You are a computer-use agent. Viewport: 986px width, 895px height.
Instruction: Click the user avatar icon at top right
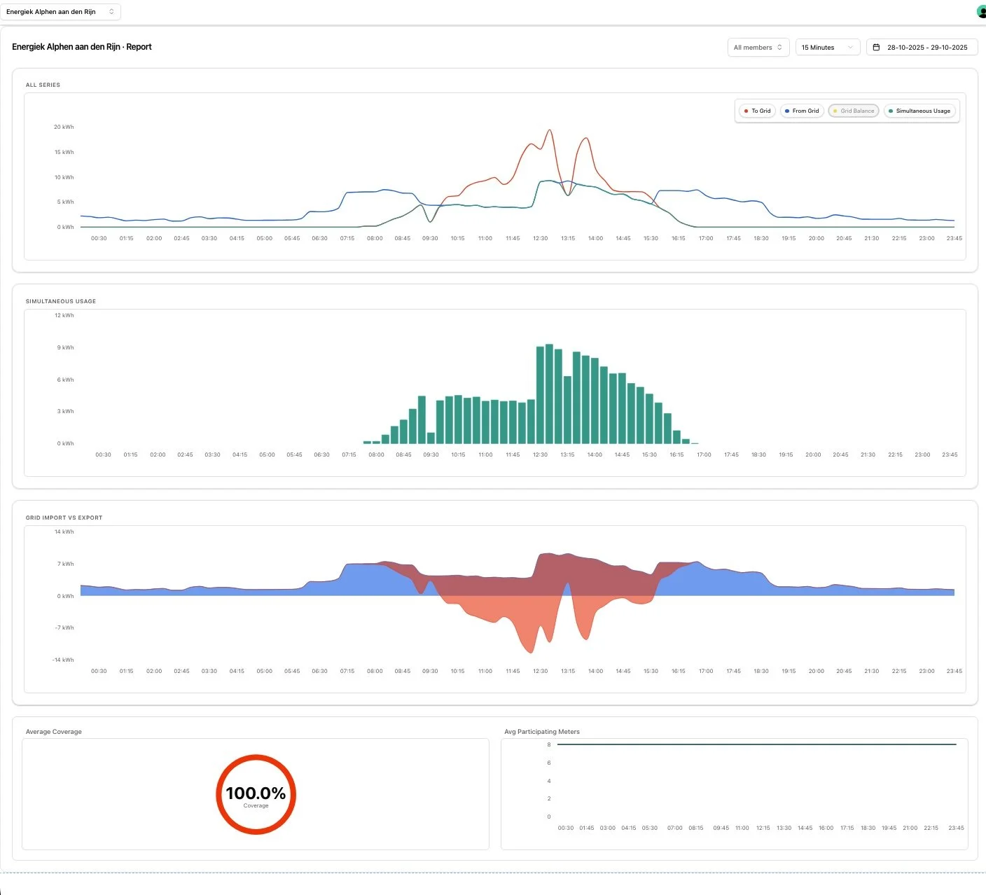[x=981, y=12]
